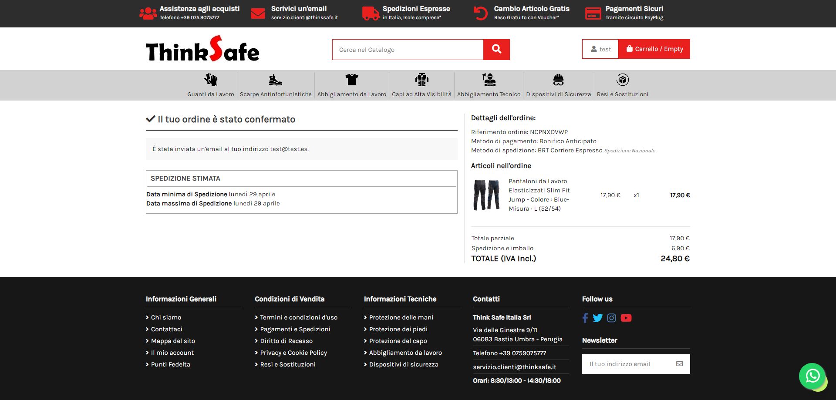Submit newsletter with envelope icon
836x400 pixels.
coord(679,364)
